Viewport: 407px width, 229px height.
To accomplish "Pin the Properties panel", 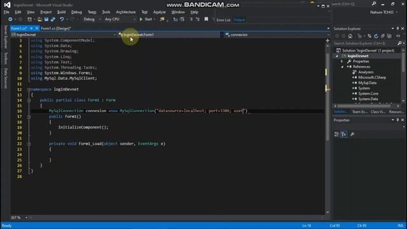I will 397,120.
